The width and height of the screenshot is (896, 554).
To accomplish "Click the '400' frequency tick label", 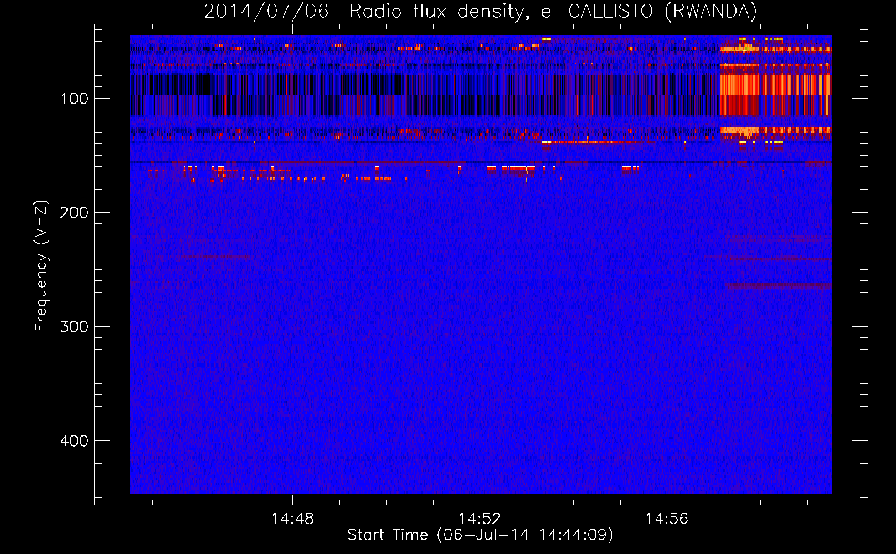I will [x=74, y=441].
